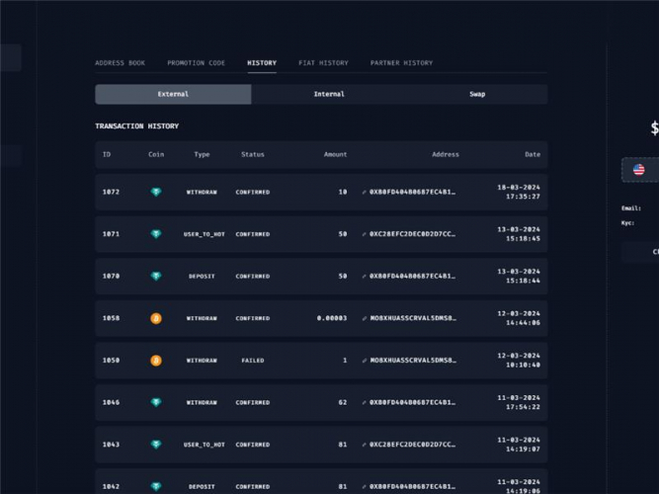Screen dimensions: 659x494
Task: Select transaction ID 1058
Action: [111, 318]
